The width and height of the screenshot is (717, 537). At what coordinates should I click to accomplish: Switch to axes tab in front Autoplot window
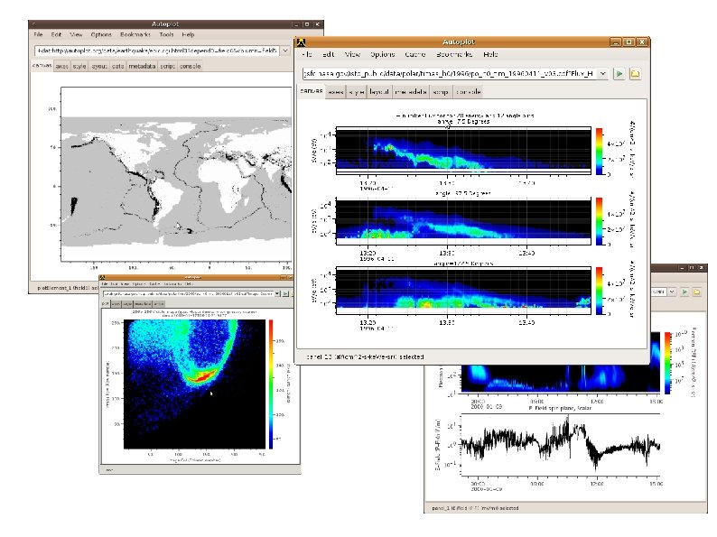(336, 92)
